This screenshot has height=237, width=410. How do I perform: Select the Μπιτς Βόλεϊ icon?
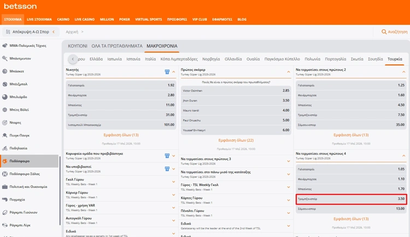click(x=5, y=110)
